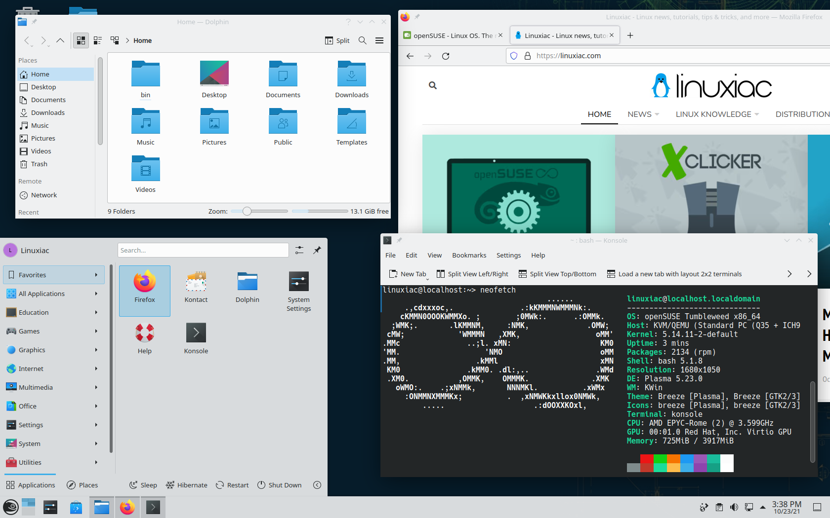Switch Dolphin to Details view mode
This screenshot has width=830, height=518.
click(115, 40)
